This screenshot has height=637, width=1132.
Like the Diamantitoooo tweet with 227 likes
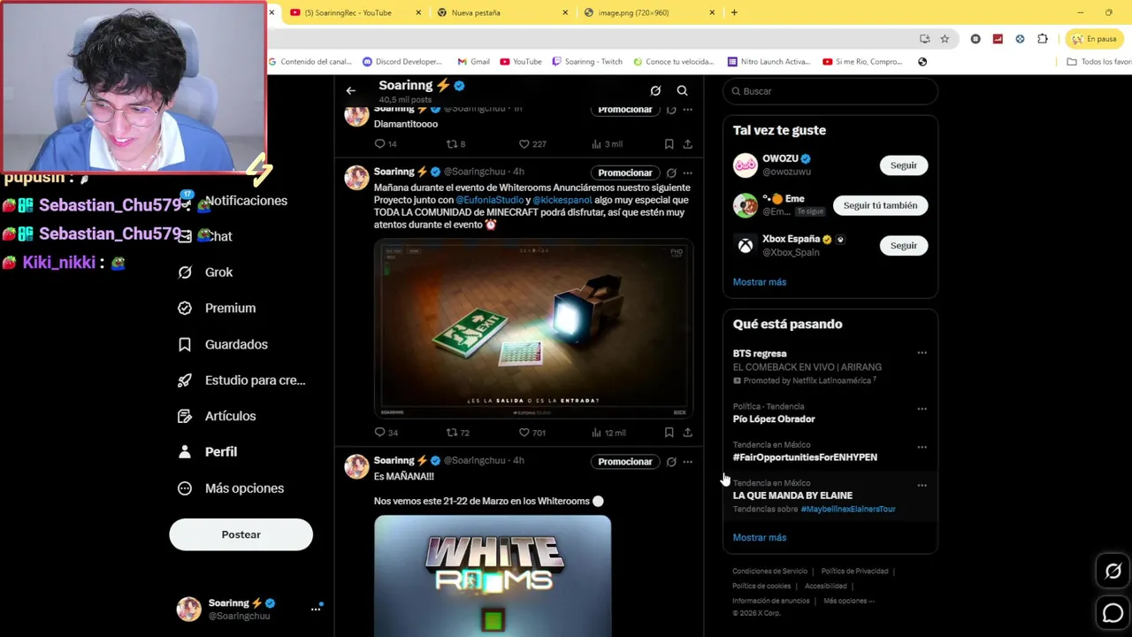[532, 143]
